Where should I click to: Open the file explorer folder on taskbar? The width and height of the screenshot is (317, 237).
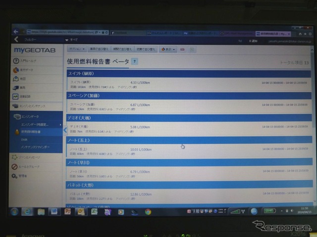[x=41, y=212]
